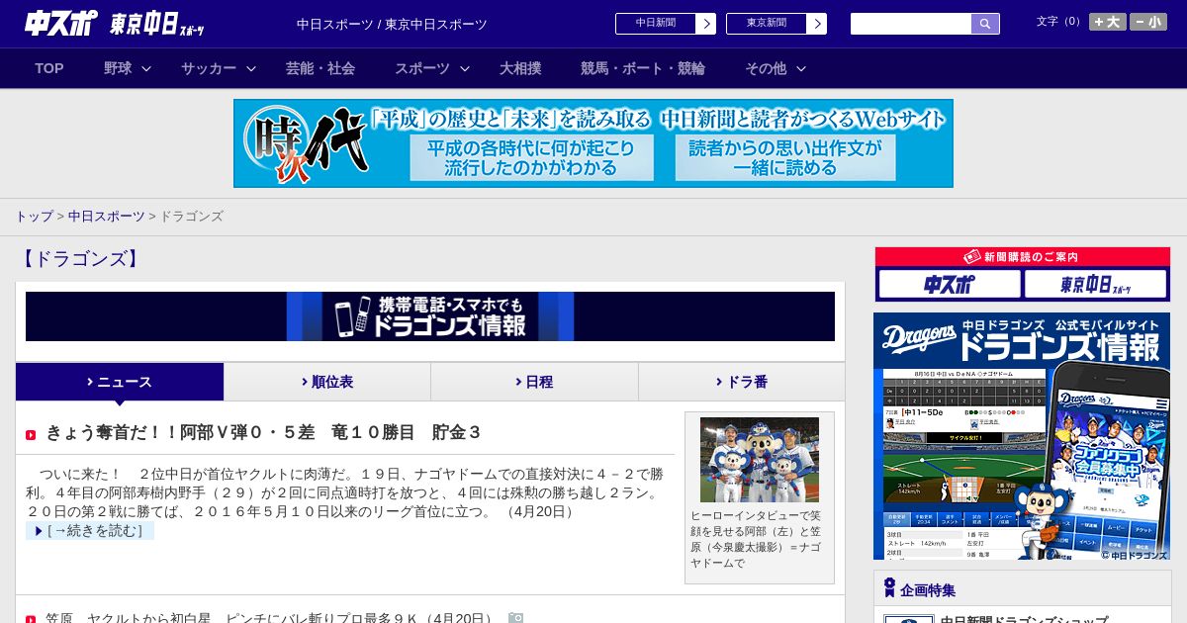Open the hero interview photo thumbnail
The height and width of the screenshot is (623, 1187).
click(760, 460)
